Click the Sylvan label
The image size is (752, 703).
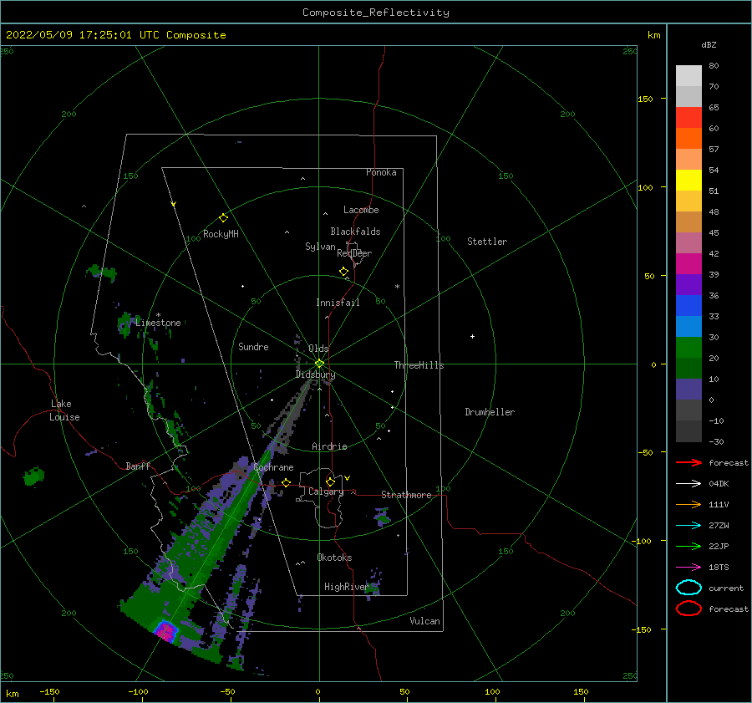tap(320, 247)
